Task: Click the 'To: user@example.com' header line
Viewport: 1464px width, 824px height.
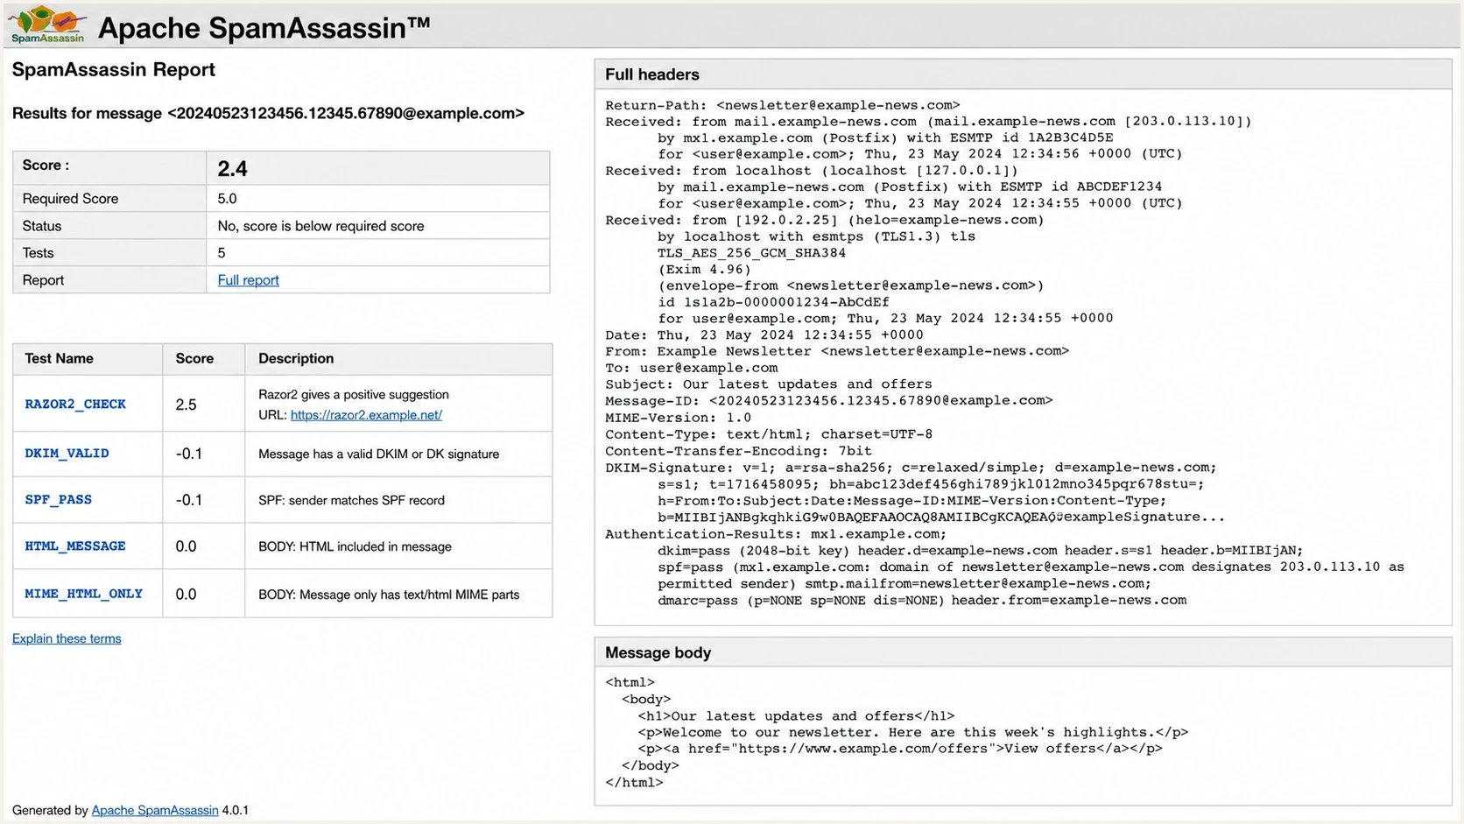Action: (692, 368)
